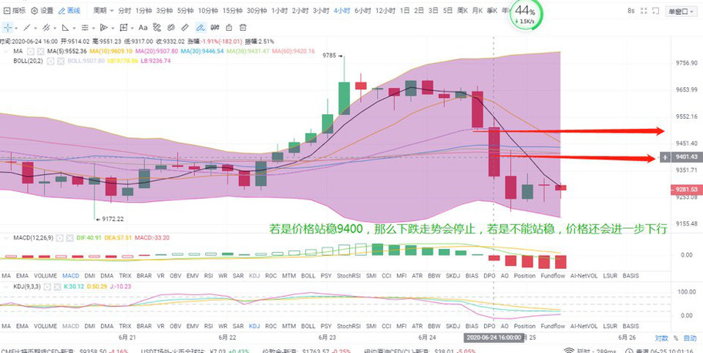
Task: Click the highlighted pencil drawing-mode icon
Action: (200, 27)
